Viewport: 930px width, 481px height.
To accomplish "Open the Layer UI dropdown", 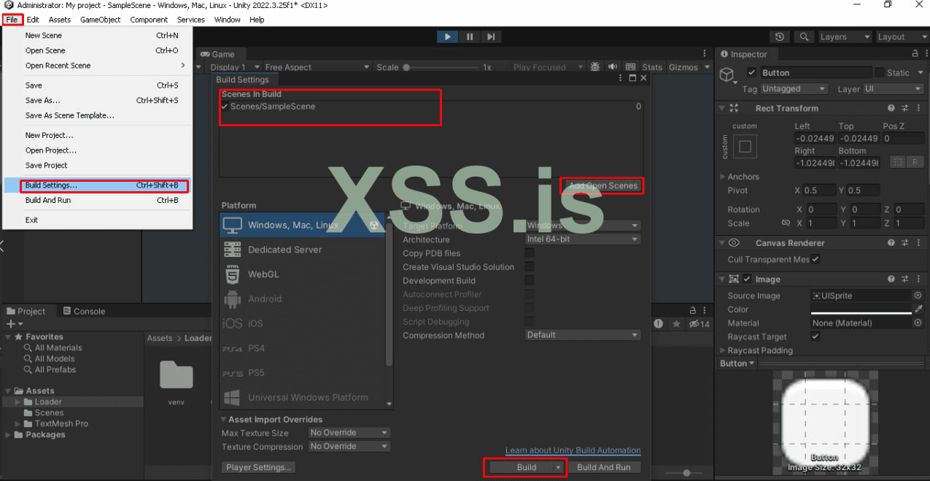I will pos(893,89).
